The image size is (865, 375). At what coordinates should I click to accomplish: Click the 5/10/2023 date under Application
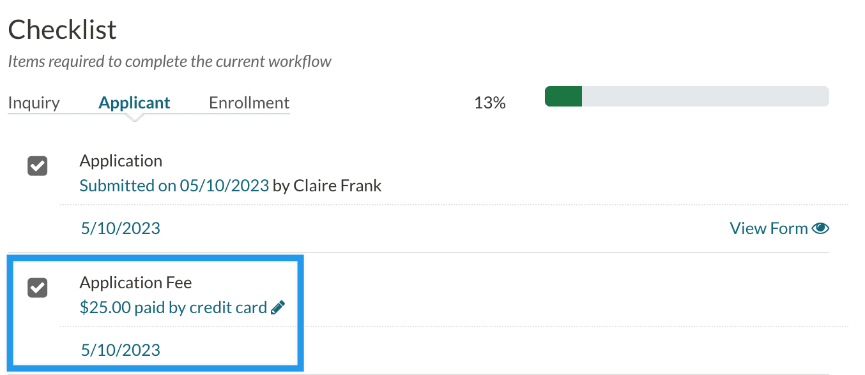pos(121,228)
